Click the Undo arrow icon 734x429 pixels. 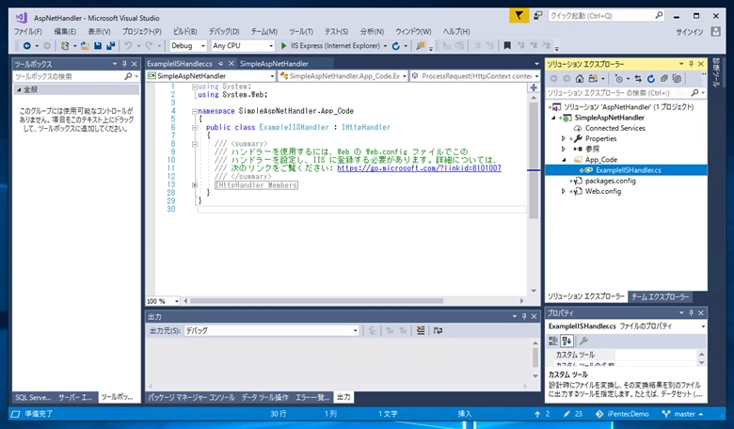[x=128, y=46]
